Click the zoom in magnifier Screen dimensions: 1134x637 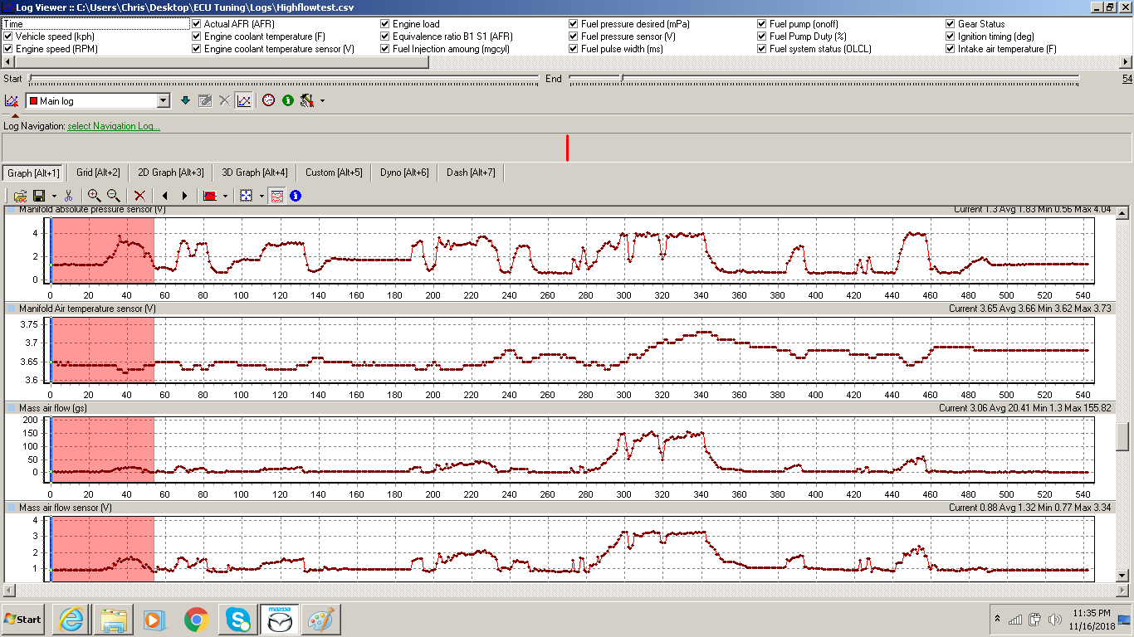[x=94, y=196]
